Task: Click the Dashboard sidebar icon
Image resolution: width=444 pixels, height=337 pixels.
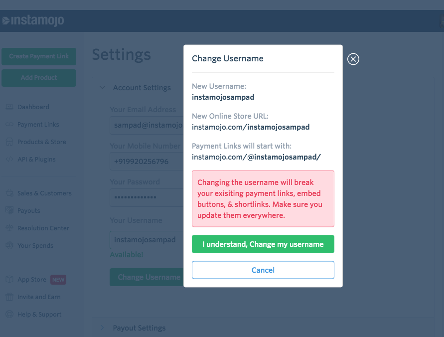Action: (9, 107)
